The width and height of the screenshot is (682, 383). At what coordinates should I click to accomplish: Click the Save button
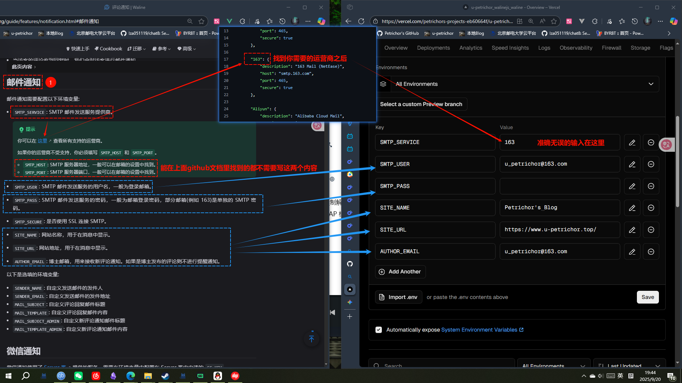pos(648,297)
